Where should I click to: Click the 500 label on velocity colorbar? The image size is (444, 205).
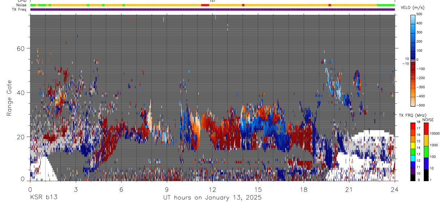(420, 14)
